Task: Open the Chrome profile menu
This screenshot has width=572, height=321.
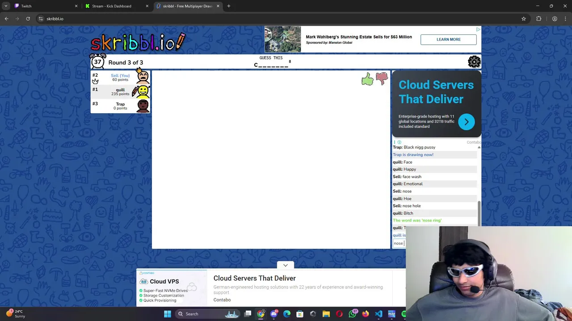Action: point(555,19)
